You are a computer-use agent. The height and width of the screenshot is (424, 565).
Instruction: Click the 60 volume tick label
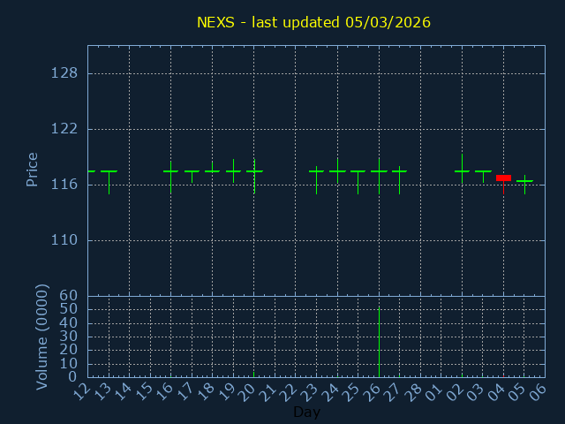68,296
